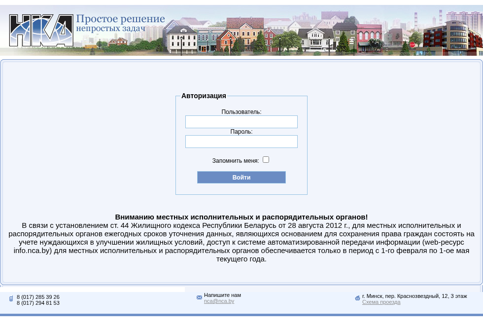Image resolution: width=483 pixels, height=329 pixels.
Task: Focus the Пользователь username field
Action: [x=241, y=122]
